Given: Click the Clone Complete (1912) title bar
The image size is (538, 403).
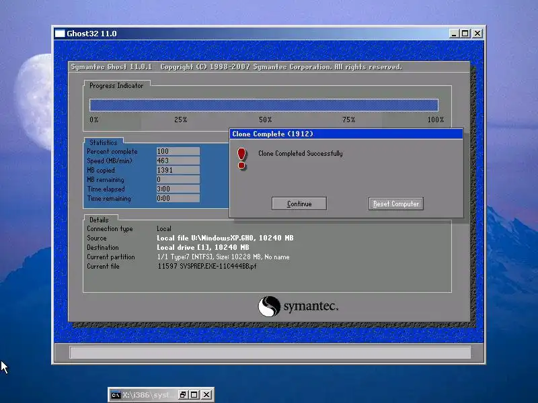Looking at the screenshot, I should coord(346,134).
